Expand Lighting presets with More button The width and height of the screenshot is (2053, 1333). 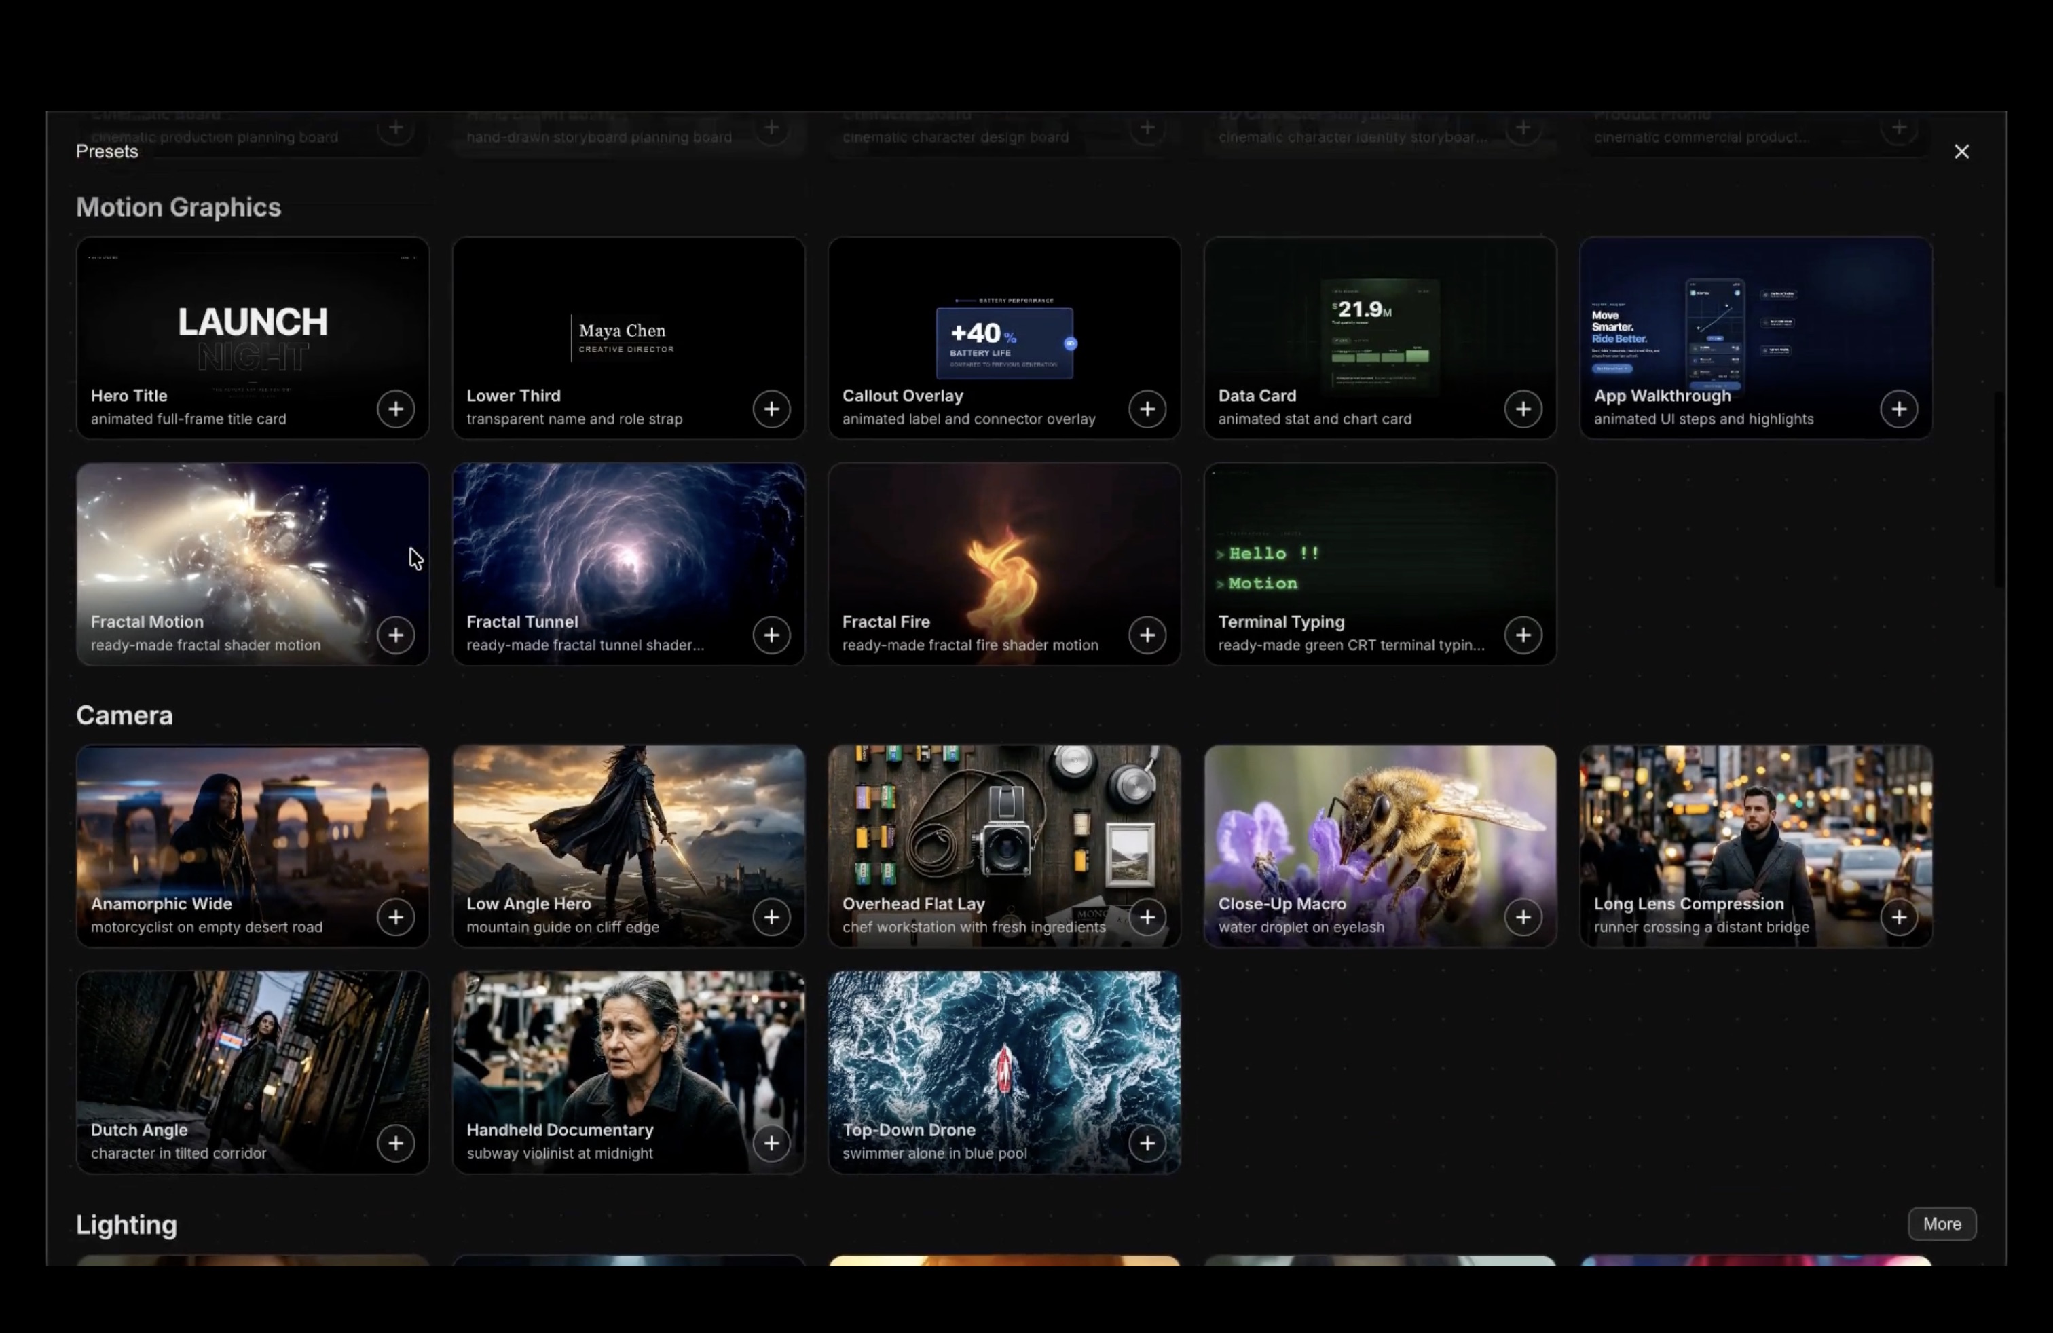(x=1942, y=1224)
